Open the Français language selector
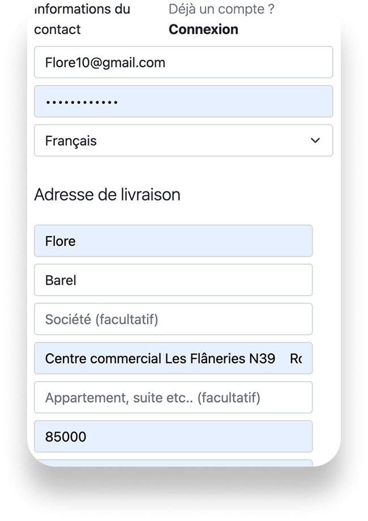This screenshot has width=368, height=521. click(183, 140)
